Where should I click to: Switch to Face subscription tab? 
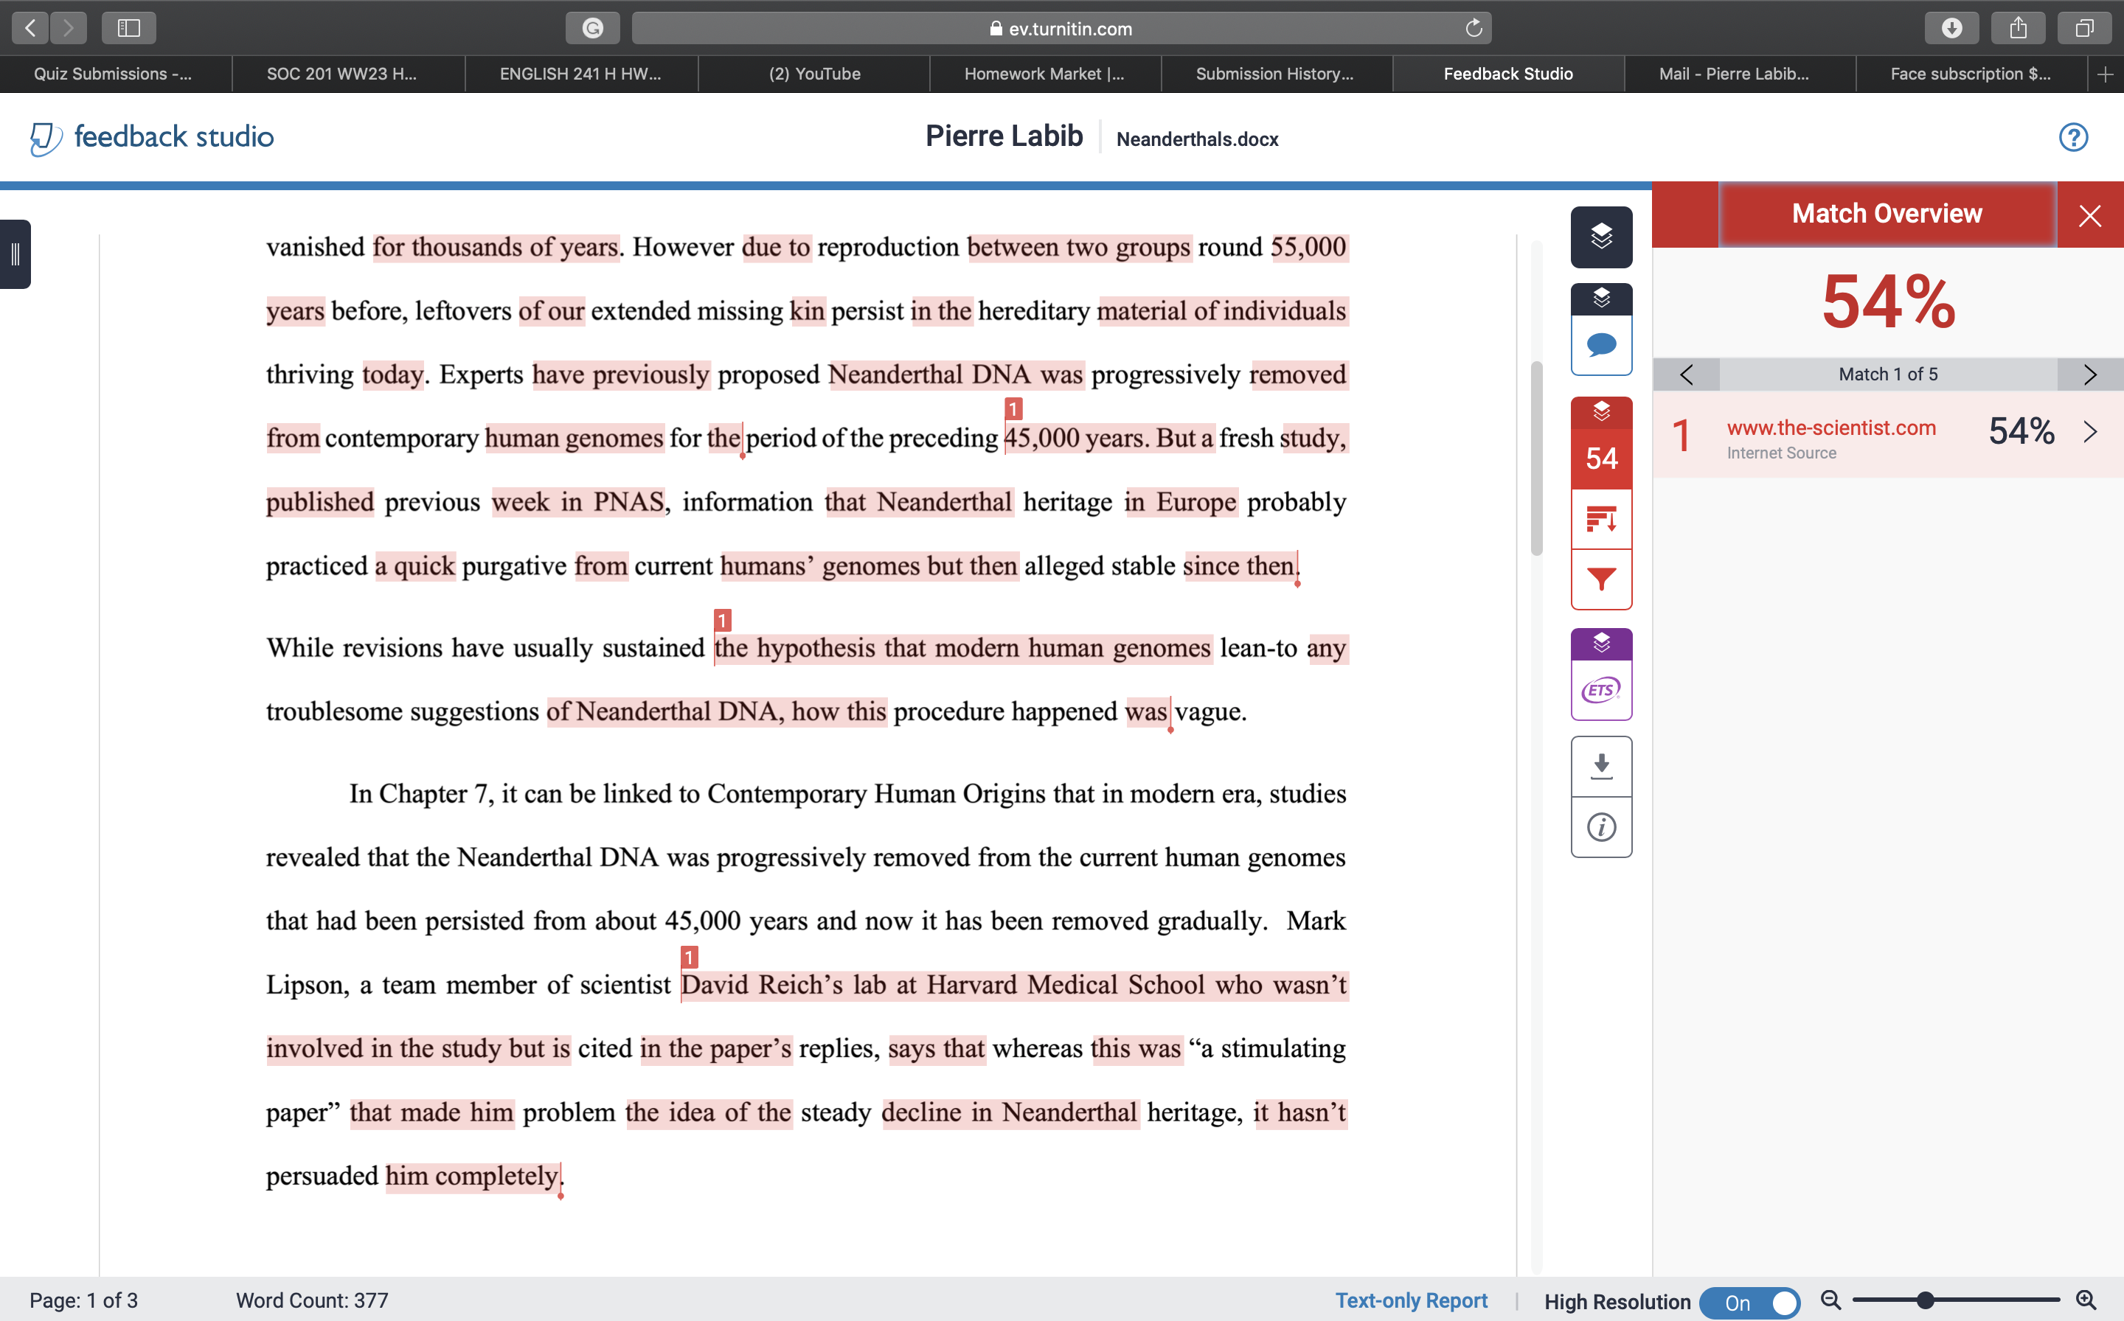pos(1971,74)
